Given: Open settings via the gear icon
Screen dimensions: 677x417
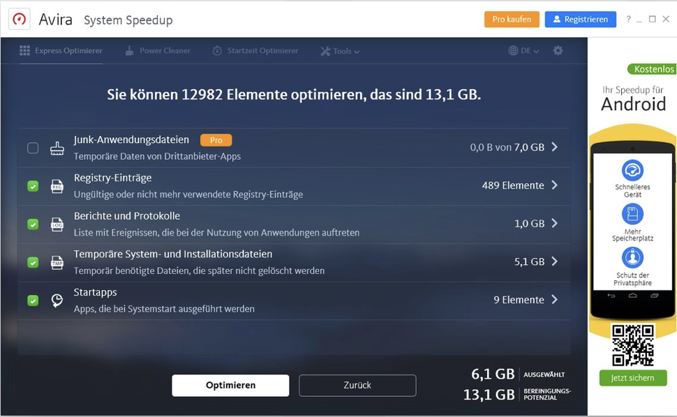Looking at the screenshot, I should 558,50.
